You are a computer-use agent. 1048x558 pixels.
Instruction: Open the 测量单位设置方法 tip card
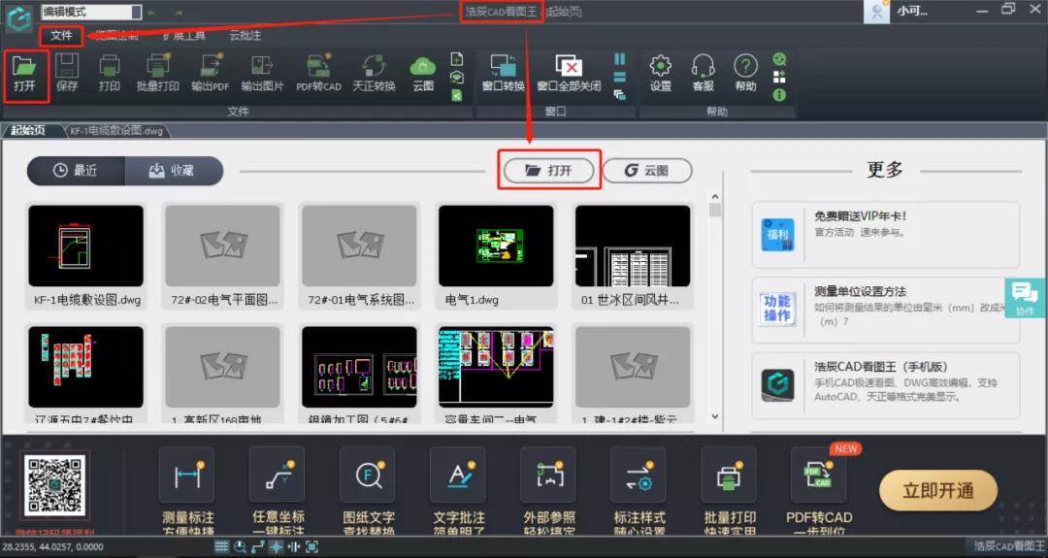pyautogui.click(x=886, y=310)
